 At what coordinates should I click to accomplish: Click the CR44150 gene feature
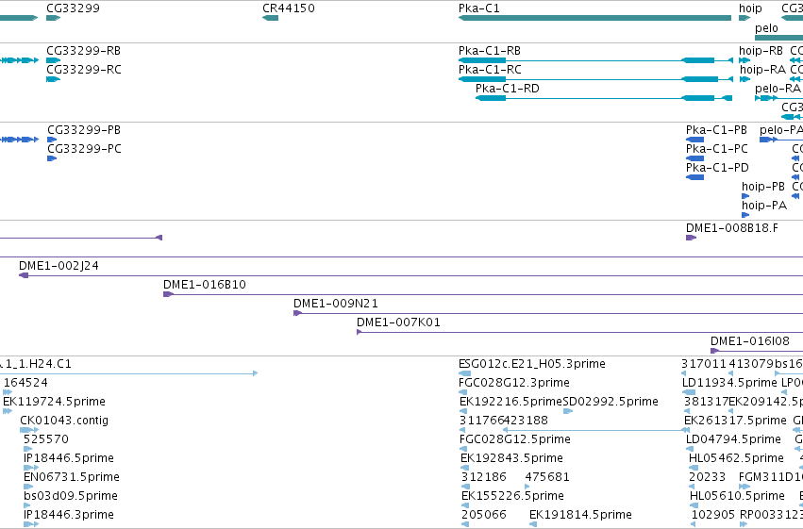pyautogui.click(x=271, y=18)
